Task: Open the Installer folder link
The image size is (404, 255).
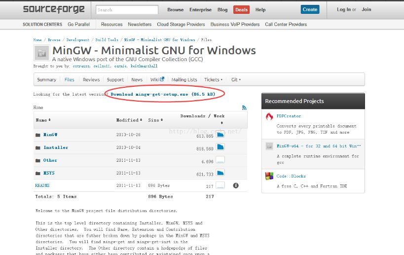Action: tap(56, 147)
